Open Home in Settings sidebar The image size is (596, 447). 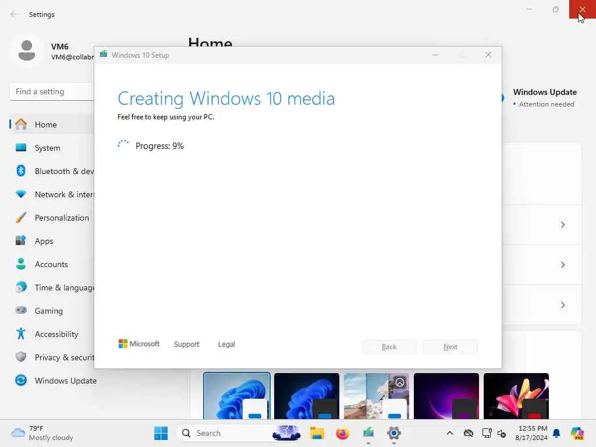[x=52, y=125]
